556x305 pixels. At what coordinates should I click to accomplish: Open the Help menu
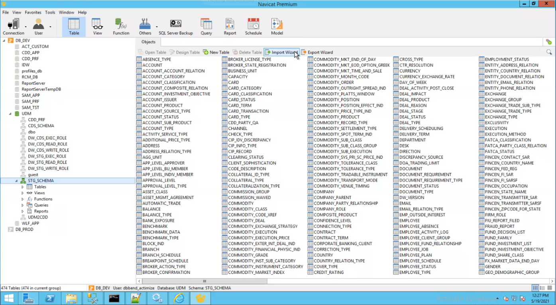pyautogui.click(x=82, y=12)
